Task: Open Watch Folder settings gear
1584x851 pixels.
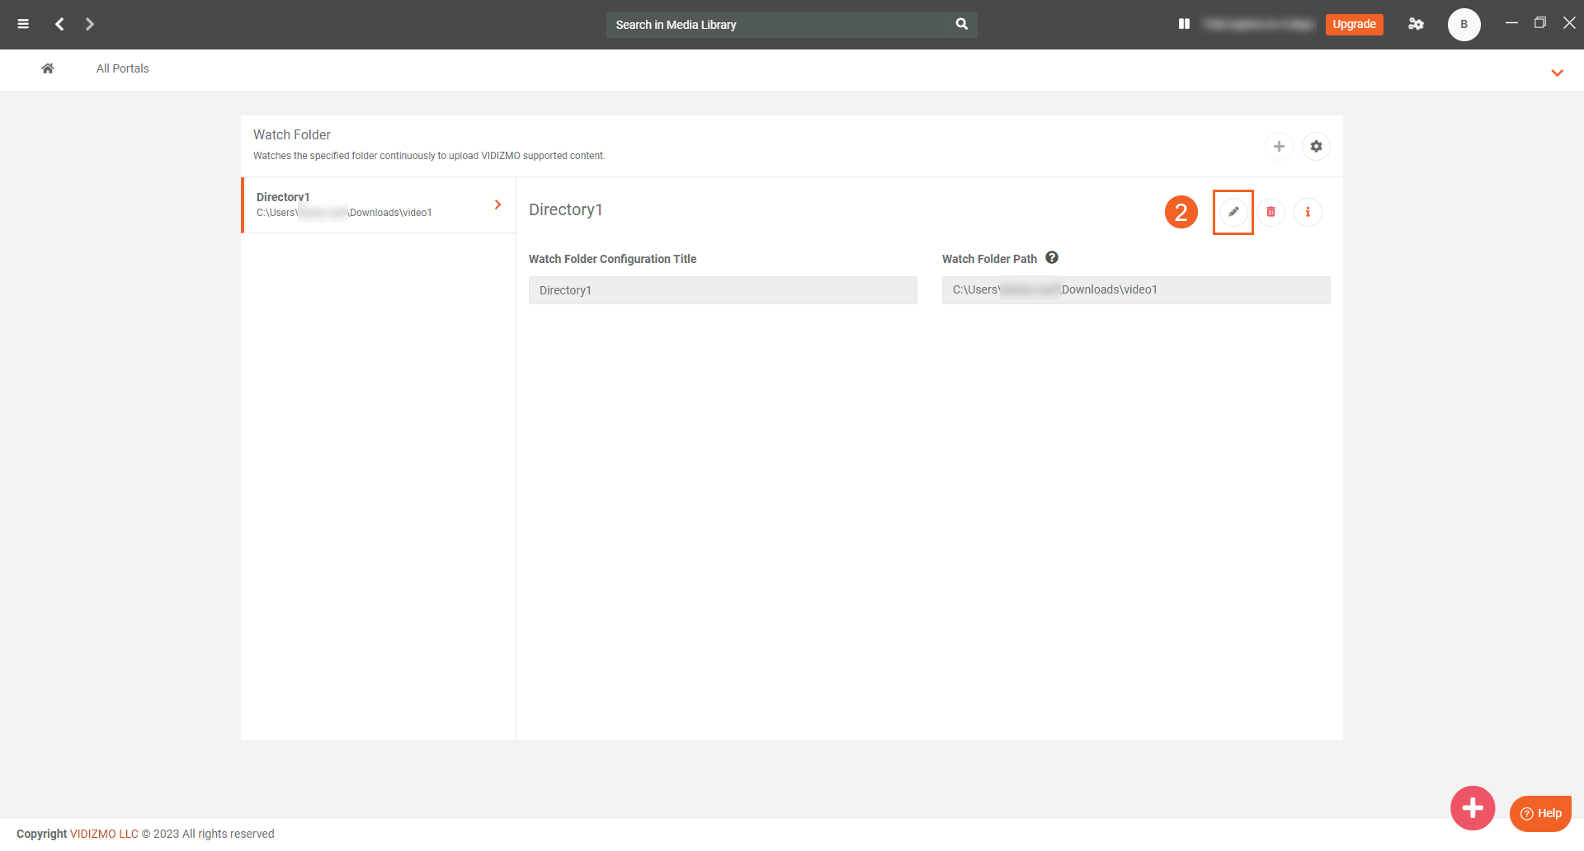Action: pos(1316,146)
